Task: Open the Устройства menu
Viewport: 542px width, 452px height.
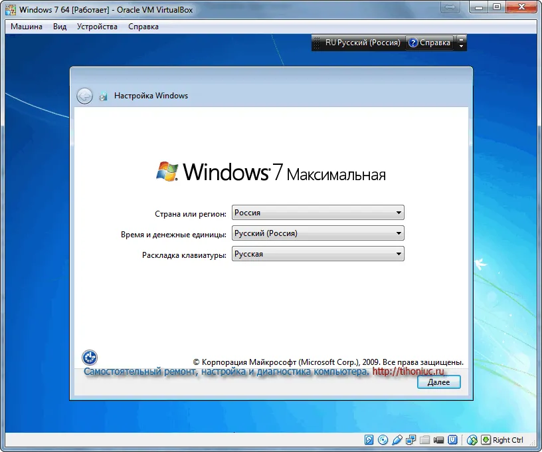Action: click(97, 27)
